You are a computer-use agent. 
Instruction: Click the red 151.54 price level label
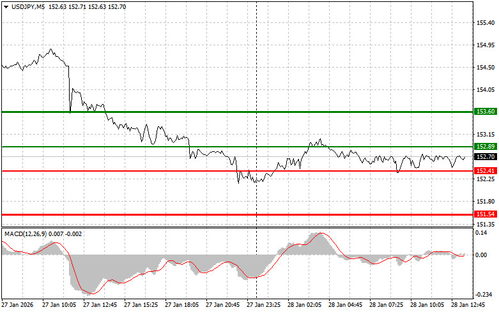click(486, 214)
